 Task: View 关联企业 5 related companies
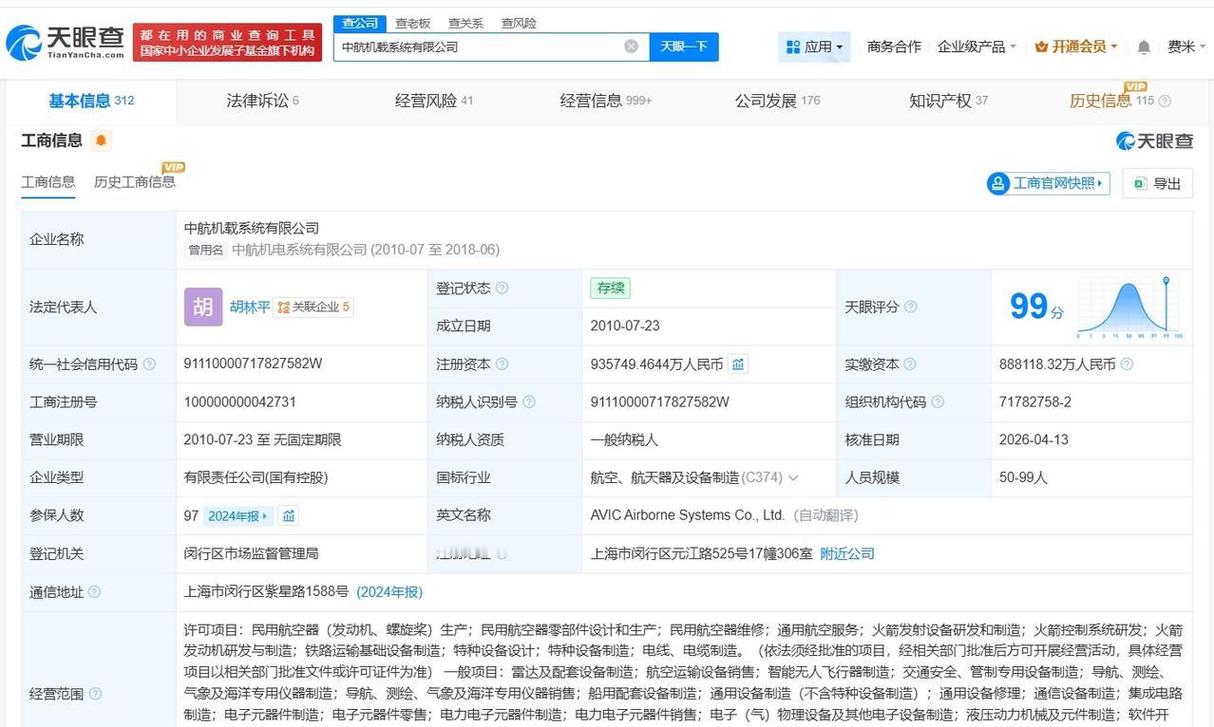313,308
